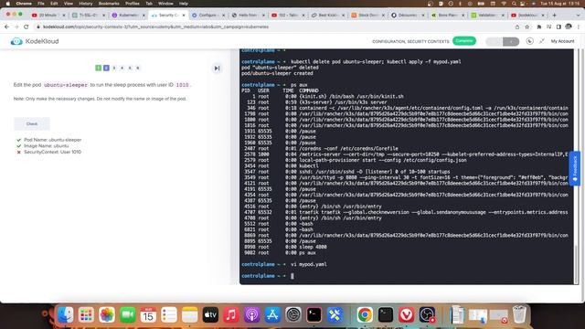Click the 'ubuntu-sleeper' code text in the question
585x329 pixels.
(x=66, y=85)
